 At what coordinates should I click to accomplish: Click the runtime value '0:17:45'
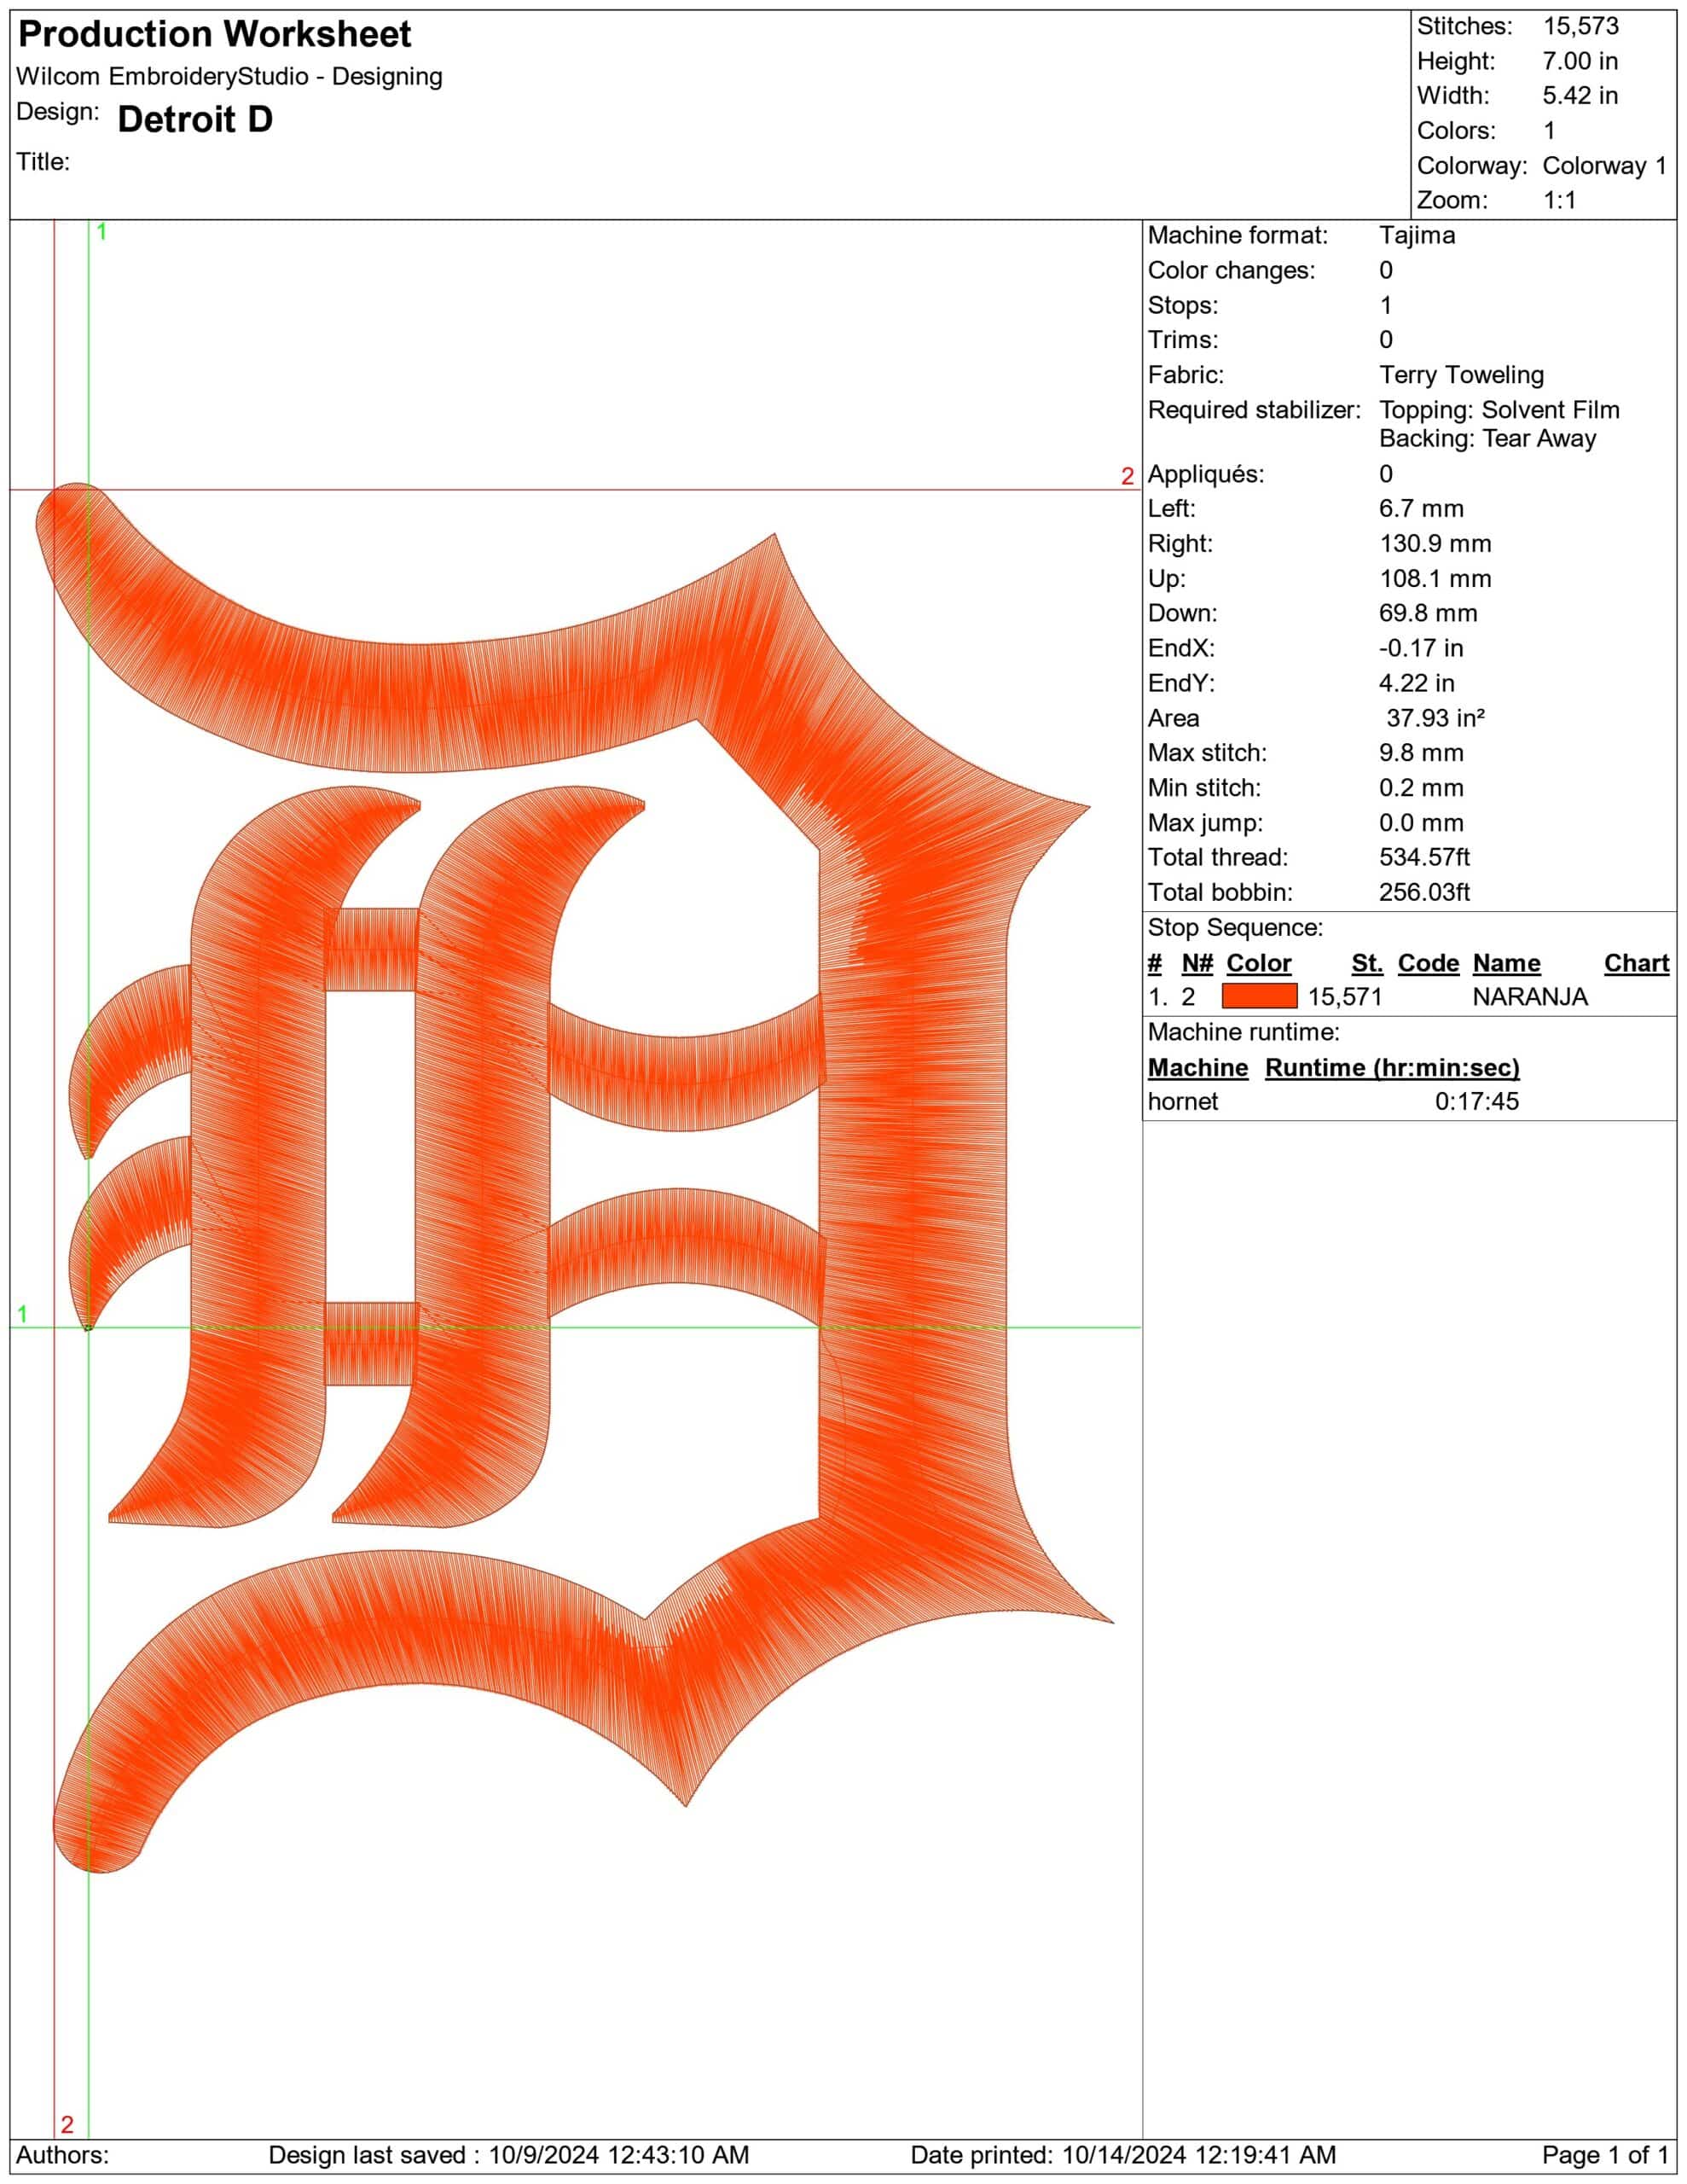click(x=1476, y=1102)
